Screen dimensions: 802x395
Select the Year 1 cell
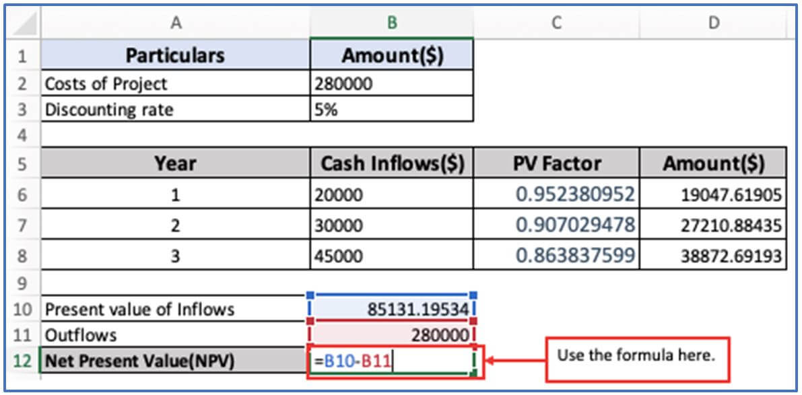[176, 194]
